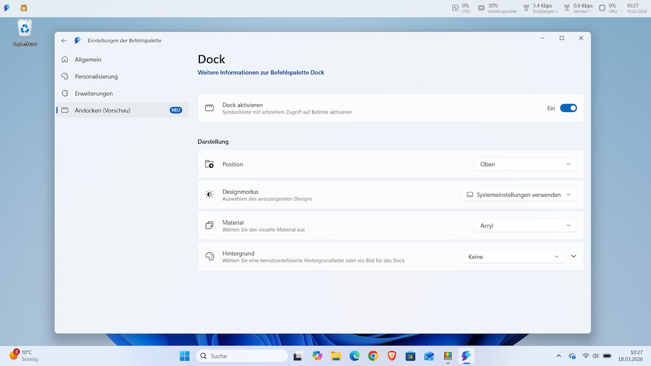Open Personalisierung settings page

[122, 77]
